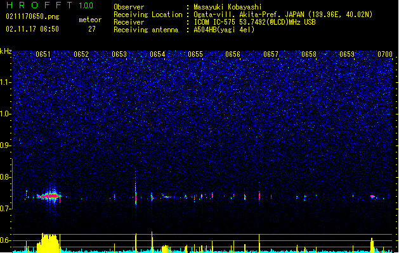Click the Receiving antenna label

pyautogui.click(x=146, y=30)
